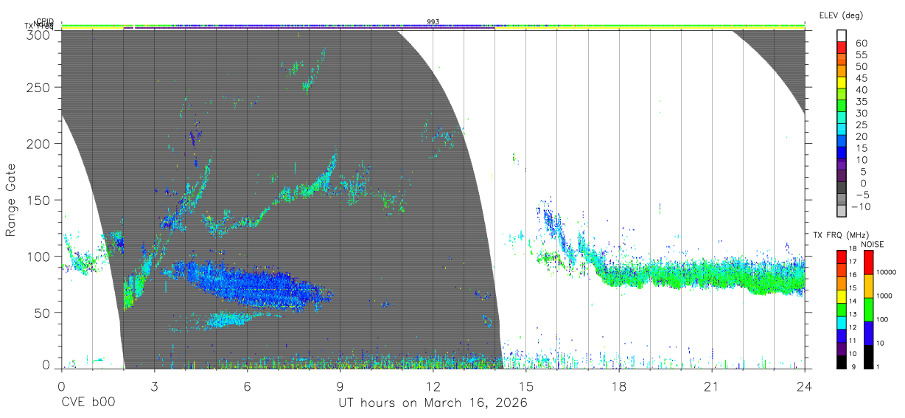Click the NOISE colorbar label 1000
This screenshot has width=905, height=418.
tap(884, 296)
